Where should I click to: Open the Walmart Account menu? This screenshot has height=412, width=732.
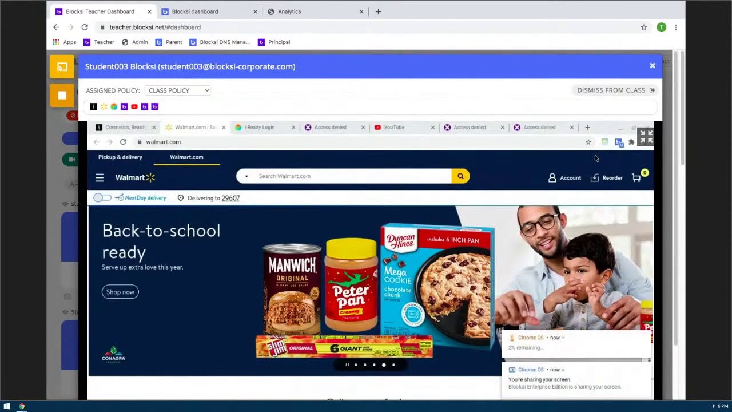point(564,178)
